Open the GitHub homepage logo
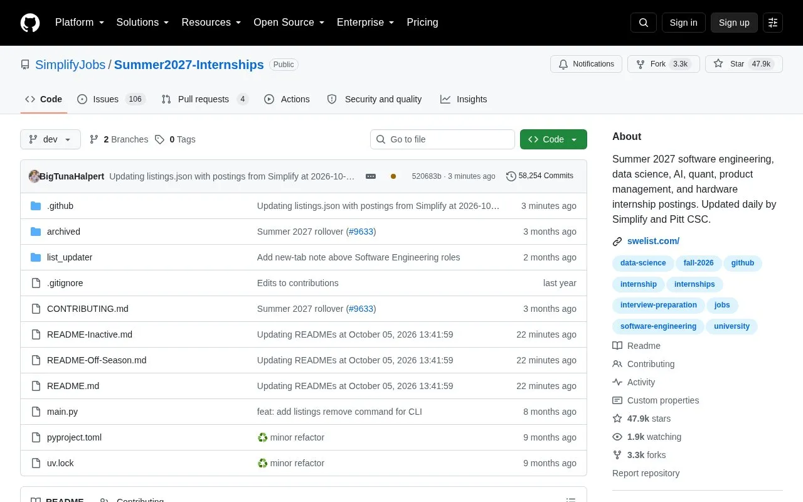The height and width of the screenshot is (502, 803). point(30,23)
